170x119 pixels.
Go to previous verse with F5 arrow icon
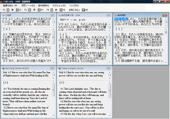click(x=52, y=10)
